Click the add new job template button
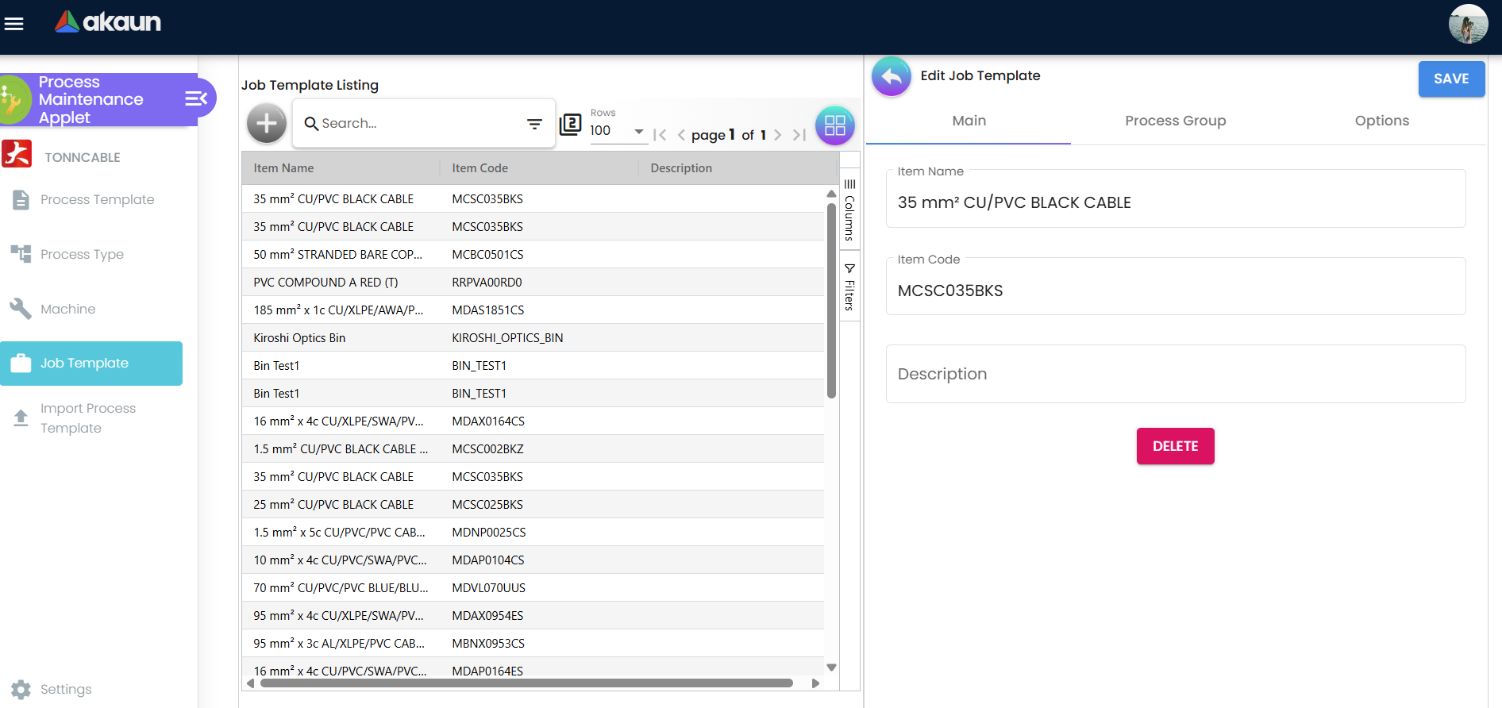Screen dimensions: 1502x708 [x=266, y=124]
